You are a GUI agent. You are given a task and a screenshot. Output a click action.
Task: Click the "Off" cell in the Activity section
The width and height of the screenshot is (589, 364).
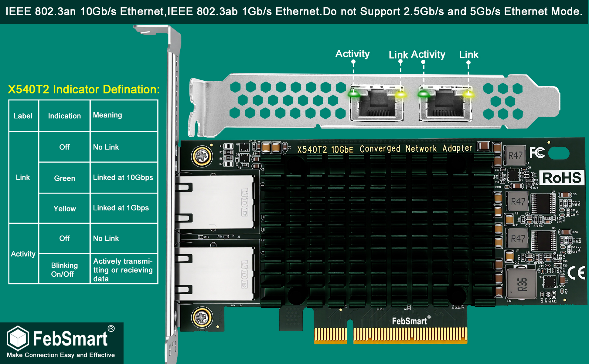click(x=64, y=238)
